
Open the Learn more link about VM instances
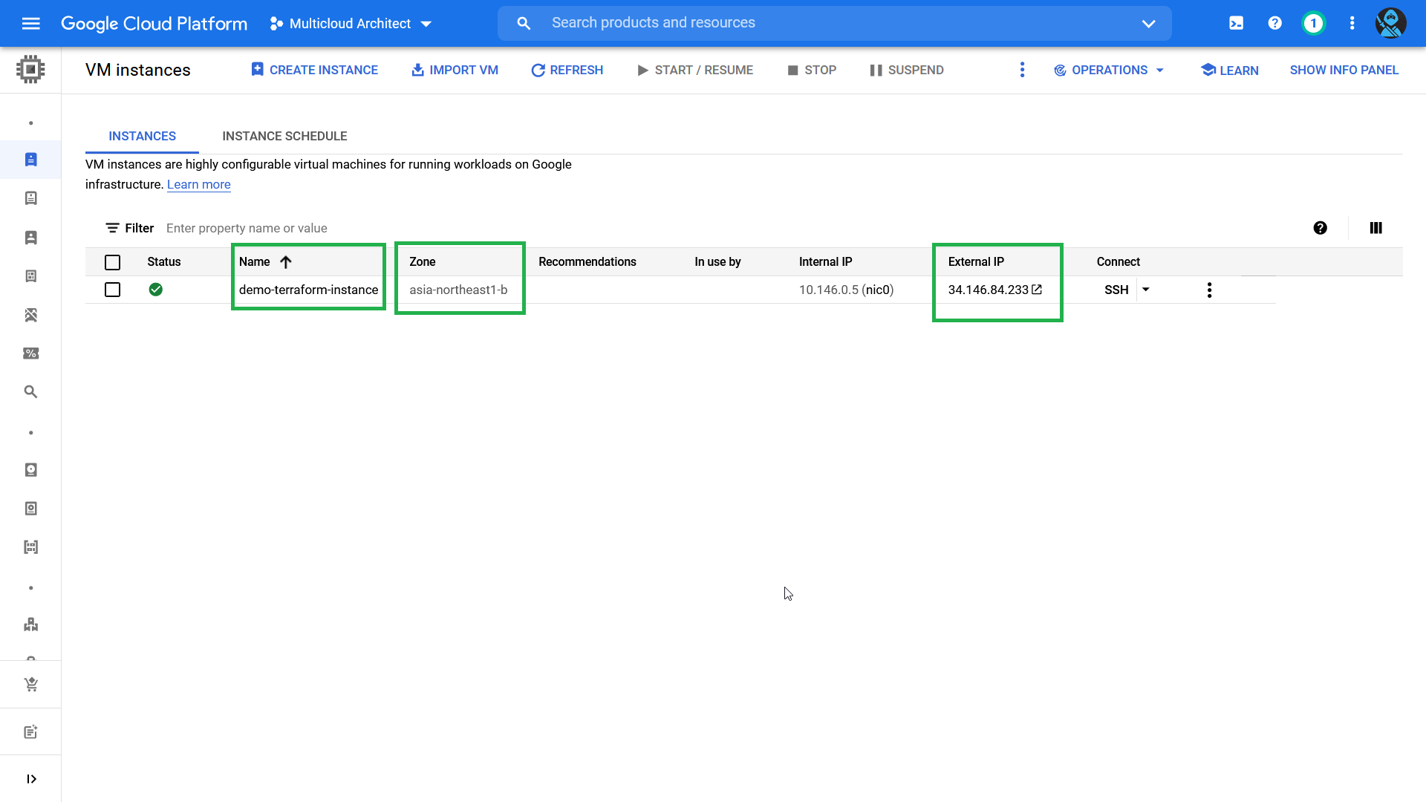198,184
